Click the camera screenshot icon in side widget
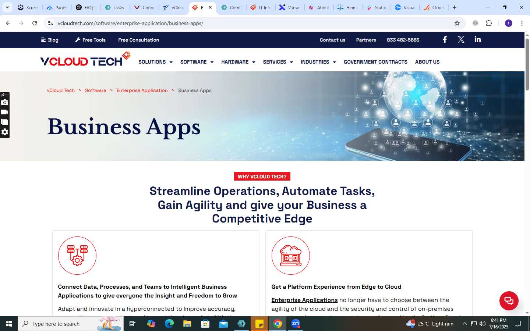The width and height of the screenshot is (530, 331). (x=5, y=102)
